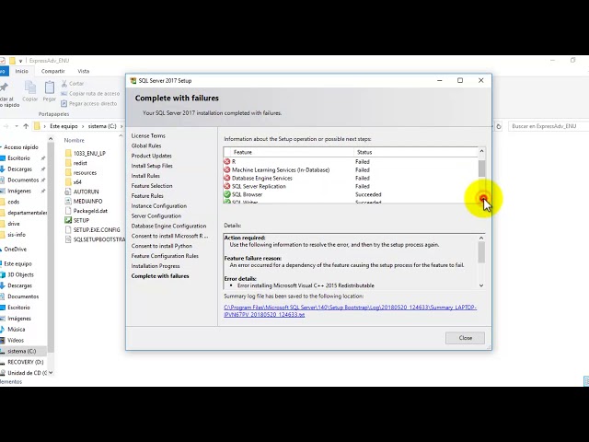The height and width of the screenshot is (442, 589).
Task: Click error icon beside Database Engine Services
Action: [227, 178]
